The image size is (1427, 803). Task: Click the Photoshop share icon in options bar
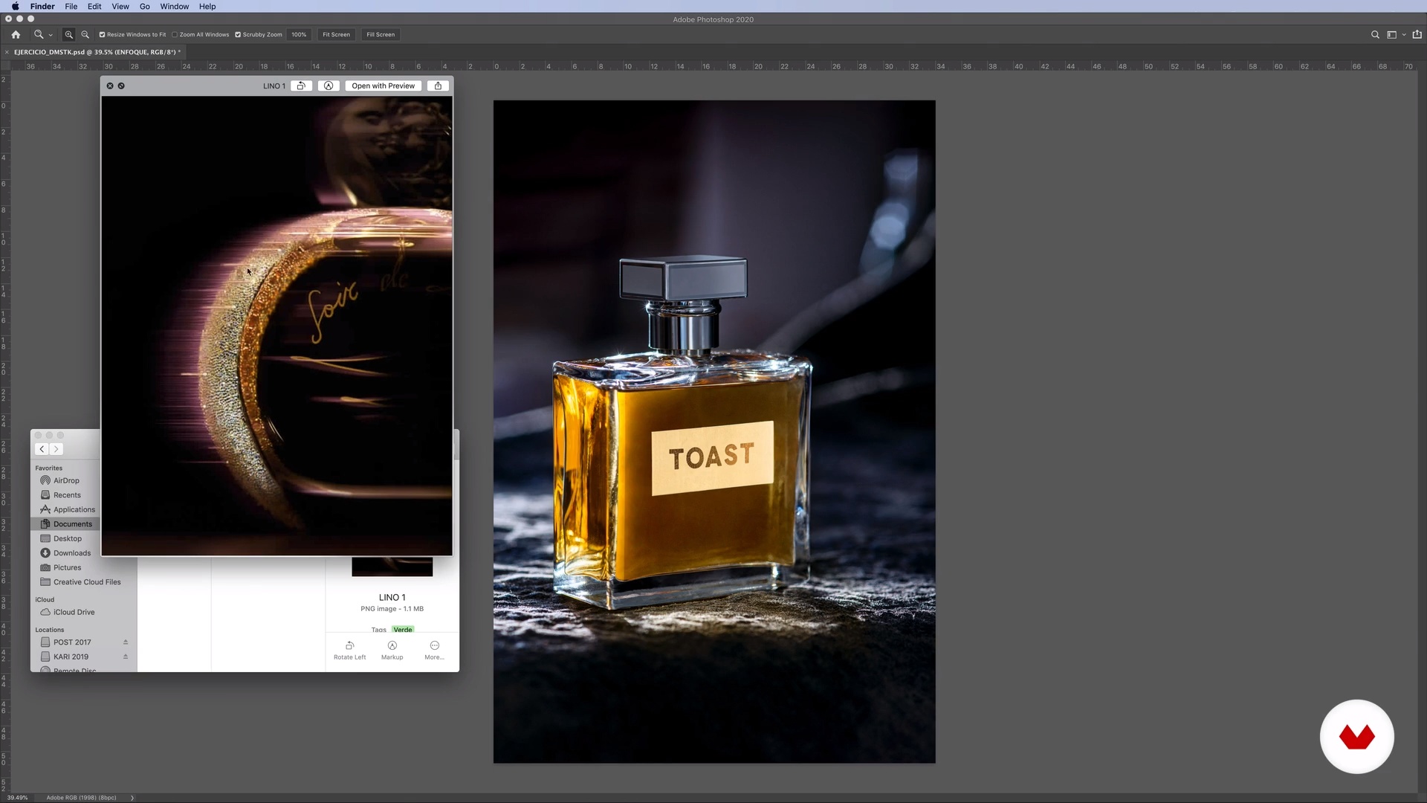[x=1417, y=34]
